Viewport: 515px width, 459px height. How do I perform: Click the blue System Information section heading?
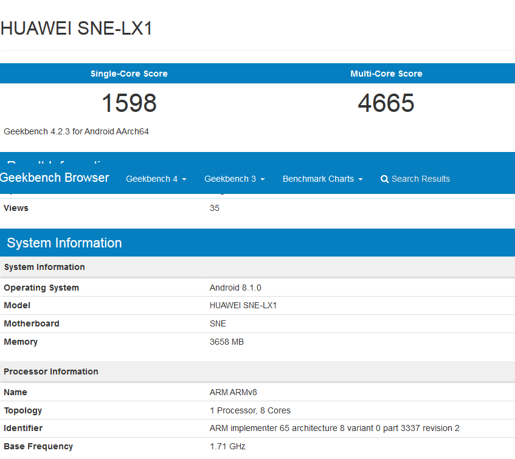pyautogui.click(x=64, y=243)
